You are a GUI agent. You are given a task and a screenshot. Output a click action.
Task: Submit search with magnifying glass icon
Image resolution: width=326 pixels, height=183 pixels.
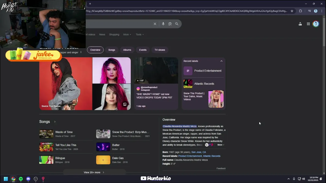[x=177, y=24]
